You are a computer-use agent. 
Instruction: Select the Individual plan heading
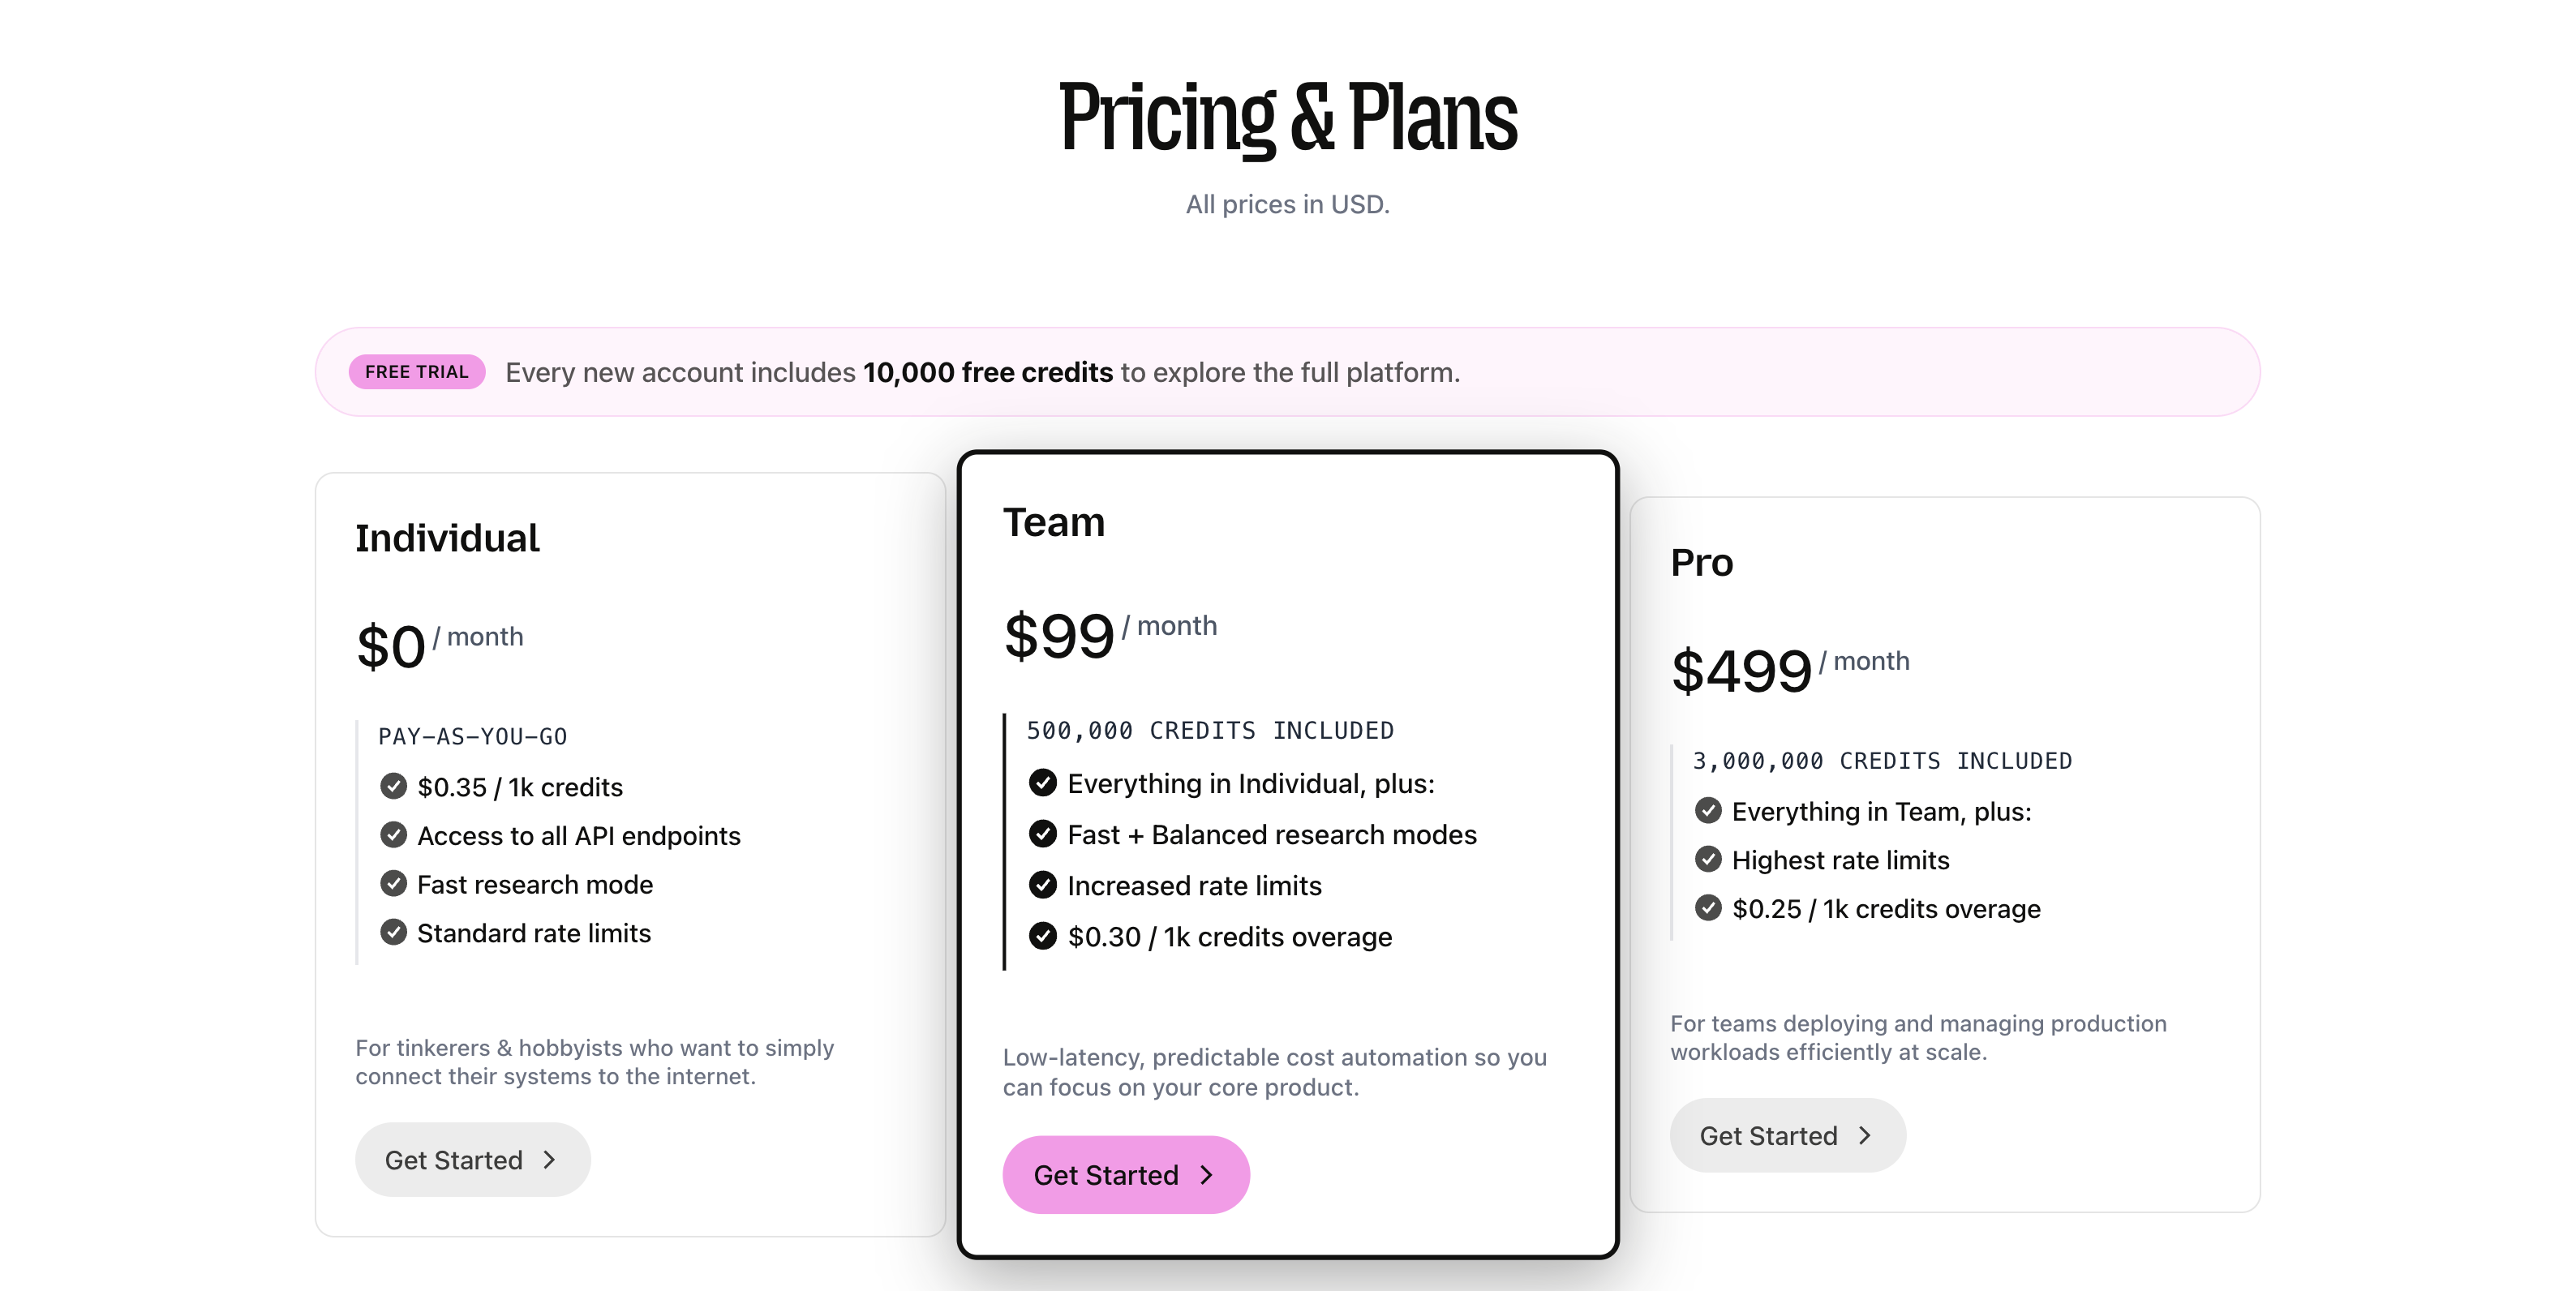[447, 538]
